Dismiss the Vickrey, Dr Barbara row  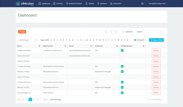[156, 50]
